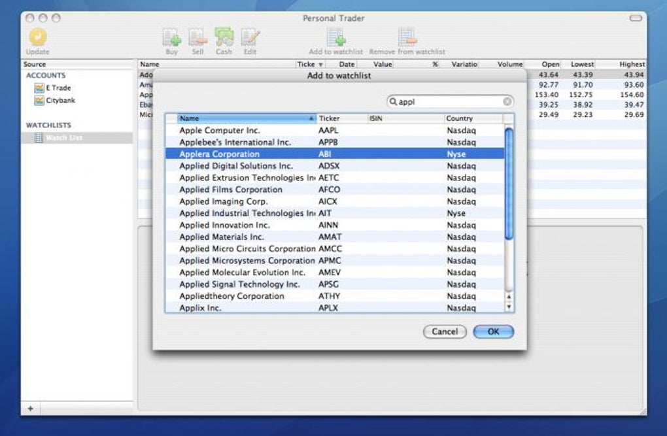The height and width of the screenshot is (436, 667).
Task: Click the 93.60 Highest value in main table
Action: coord(634,85)
